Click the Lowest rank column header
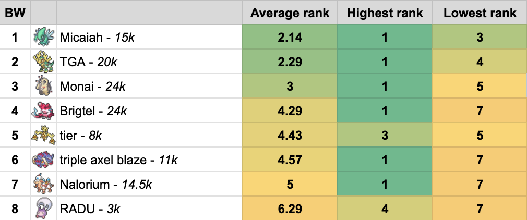This screenshot has height=220, width=527. point(480,13)
